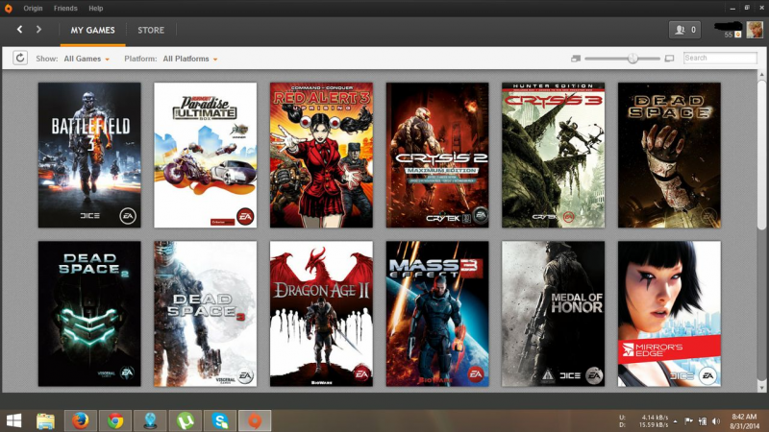Select the Dead Space 3 tile
The image size is (769, 432).
point(206,314)
